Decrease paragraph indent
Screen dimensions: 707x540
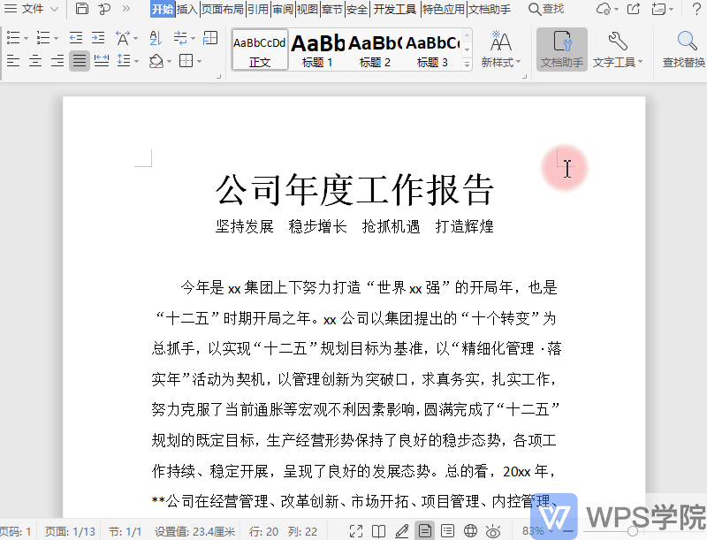click(x=76, y=38)
